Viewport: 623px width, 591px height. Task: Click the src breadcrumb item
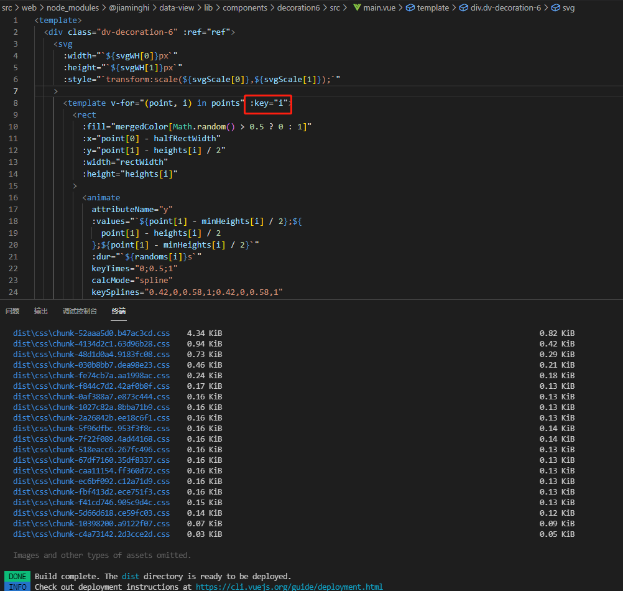[x=7, y=8]
